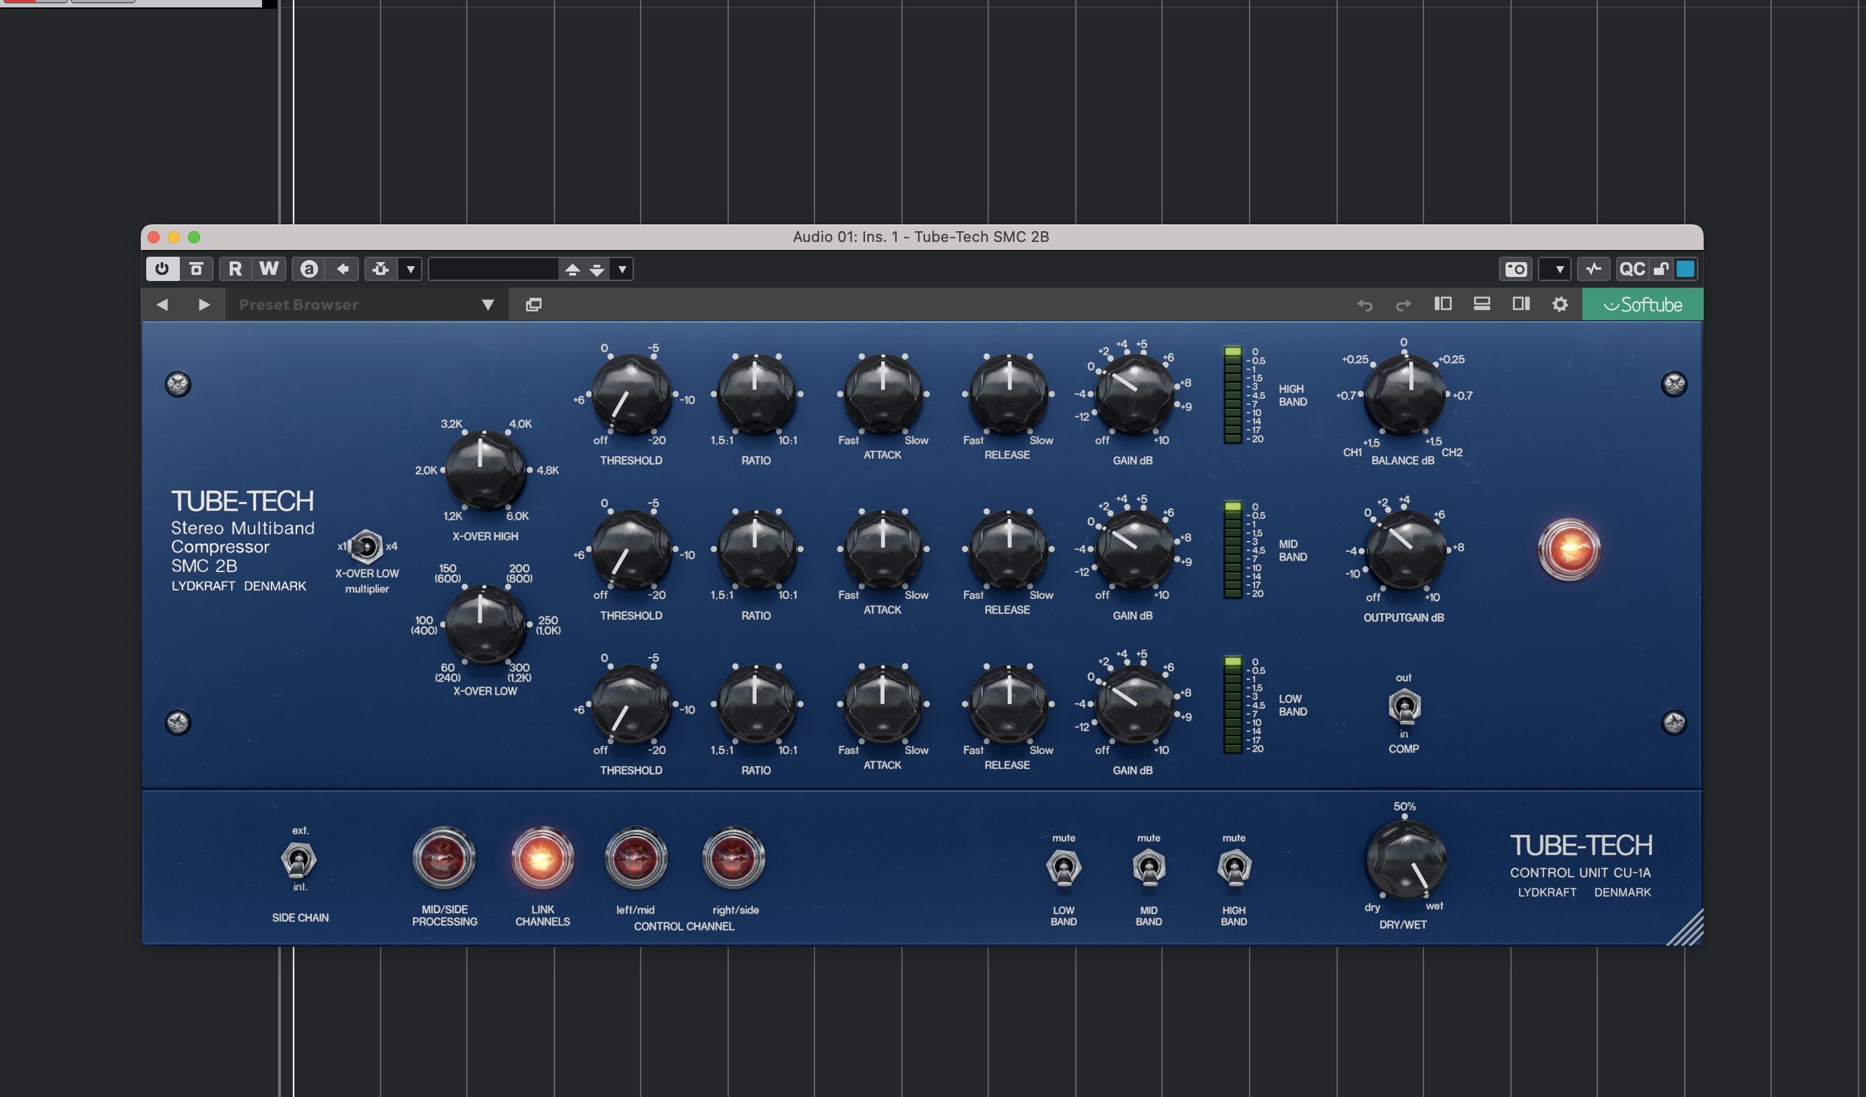Click the green Softube logo button
The image size is (1866, 1097).
click(x=1642, y=305)
